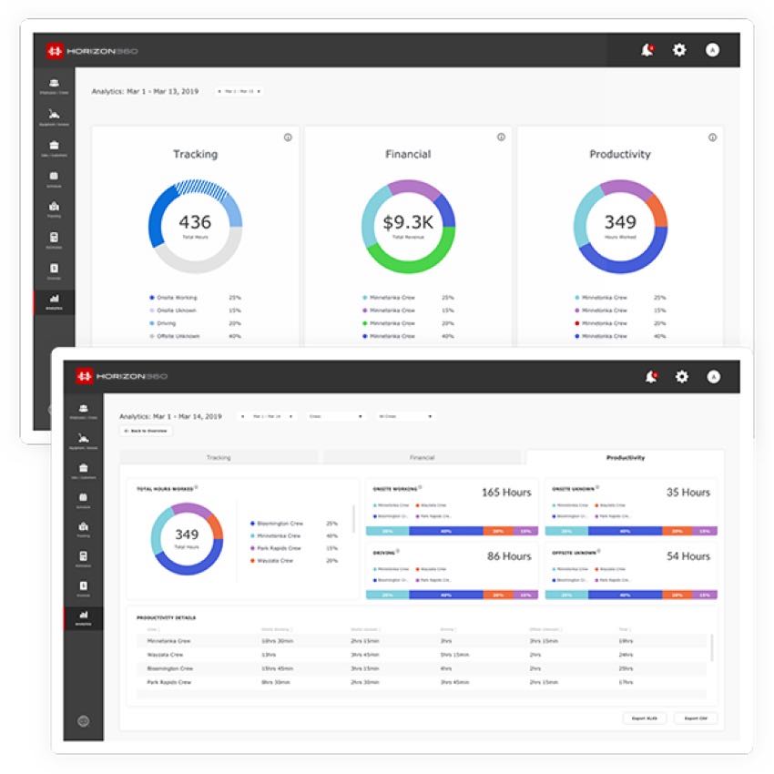Viewport: 774px width, 774px height.
Task: Open the Schedule section from sidebar
Action: (85, 496)
